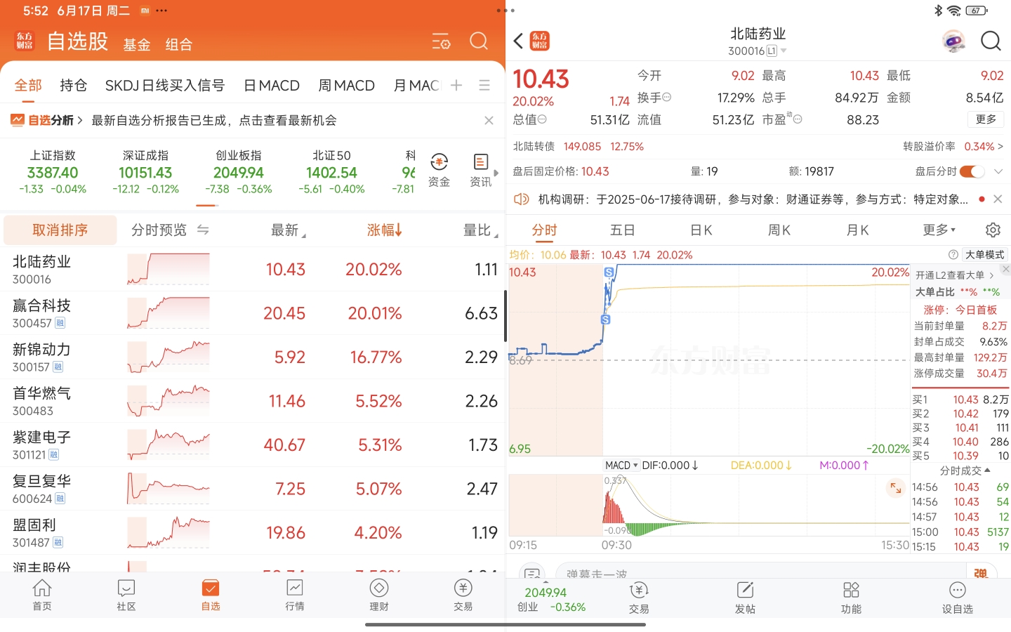Open the 理财 wealth management tab
This screenshot has width=1011, height=632.
pos(379,595)
